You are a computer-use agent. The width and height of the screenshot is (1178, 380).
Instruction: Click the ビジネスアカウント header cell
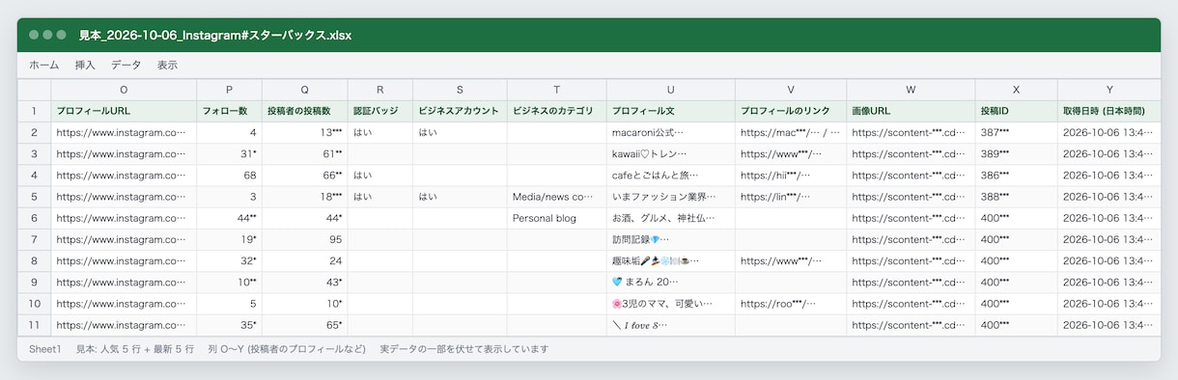[x=460, y=111]
